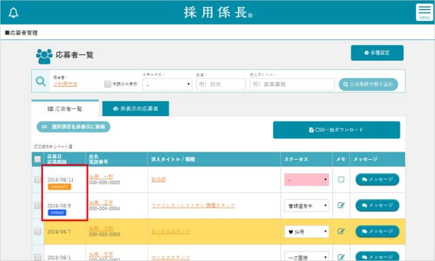Screen dimensions: 435x261
Task: Check the 2019/06/1 applicant row checkbox
Action: (37, 257)
